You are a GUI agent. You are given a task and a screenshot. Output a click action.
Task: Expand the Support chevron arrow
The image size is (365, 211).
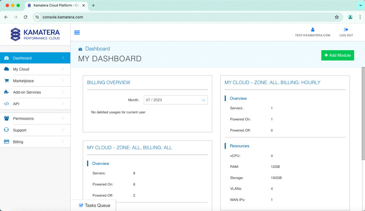[63, 130]
